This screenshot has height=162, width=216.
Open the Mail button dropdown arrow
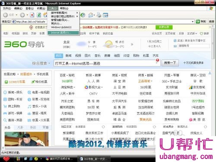(94, 15)
